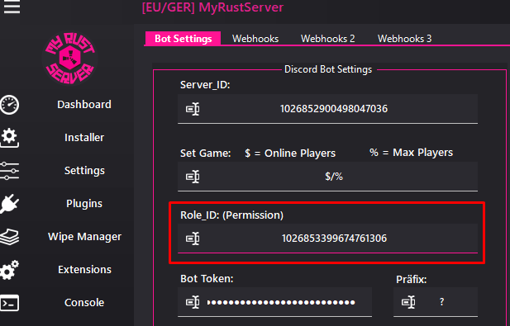Click the [EU/GER] MyRustServer title

(212, 7)
